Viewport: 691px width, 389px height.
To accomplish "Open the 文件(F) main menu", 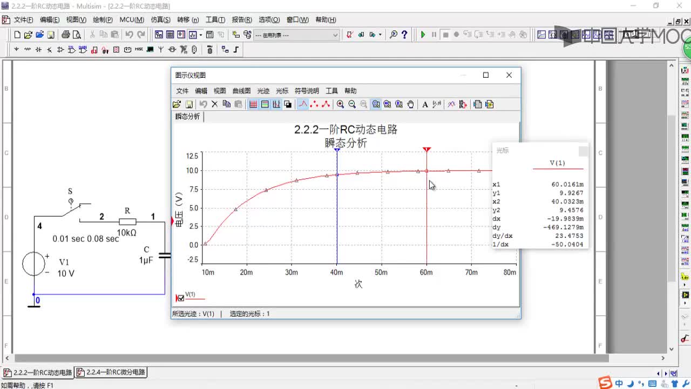I will coord(23,19).
